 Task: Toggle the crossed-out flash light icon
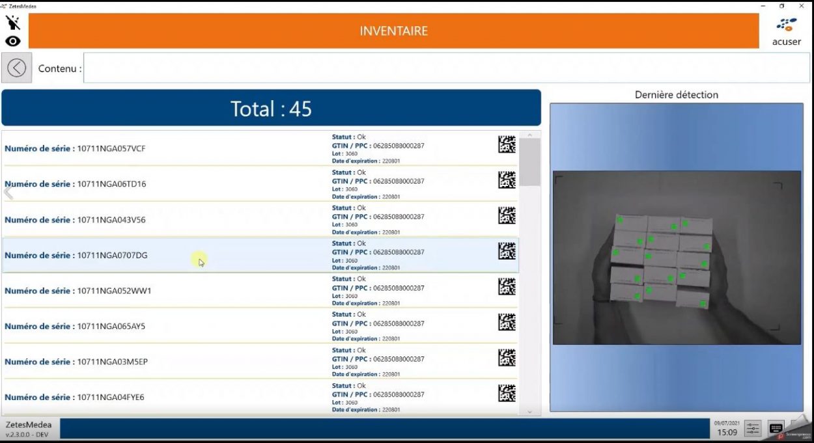(x=12, y=23)
